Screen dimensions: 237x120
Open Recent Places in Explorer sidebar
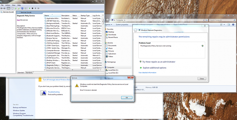(x=112, y=37)
